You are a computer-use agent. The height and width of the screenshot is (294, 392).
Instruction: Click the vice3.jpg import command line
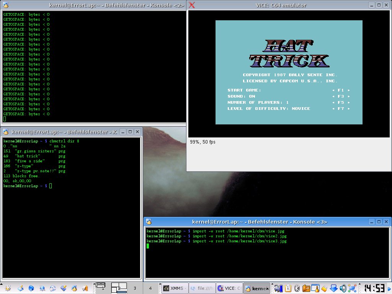[217, 241]
